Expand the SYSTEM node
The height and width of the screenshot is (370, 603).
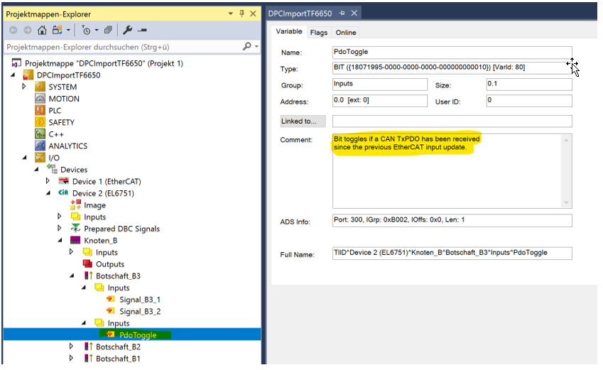[24, 87]
